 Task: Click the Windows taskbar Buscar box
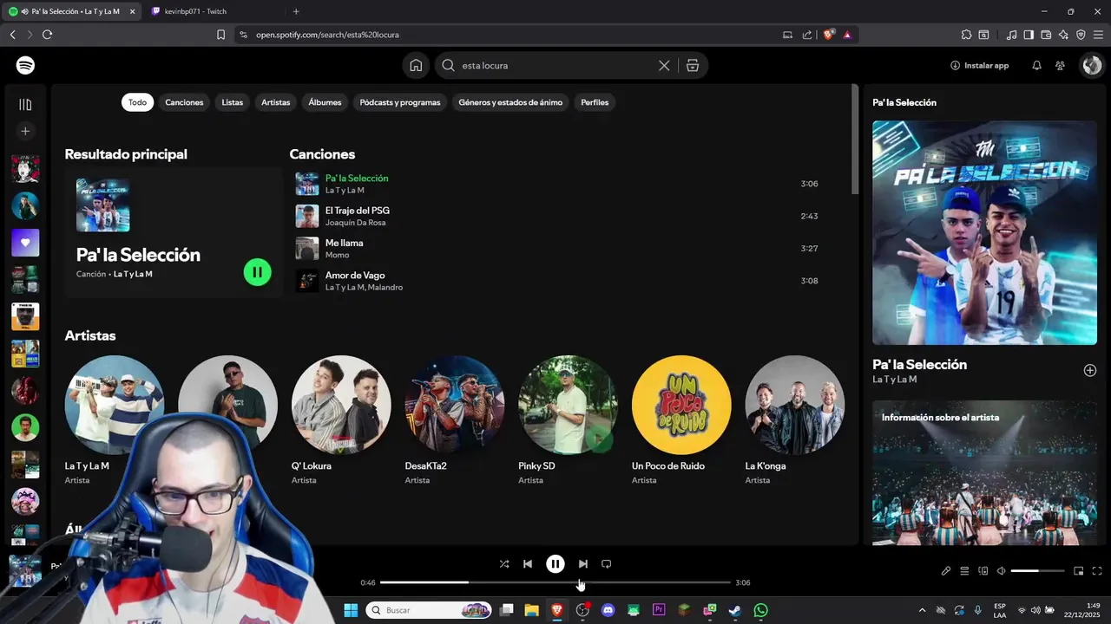click(430, 610)
